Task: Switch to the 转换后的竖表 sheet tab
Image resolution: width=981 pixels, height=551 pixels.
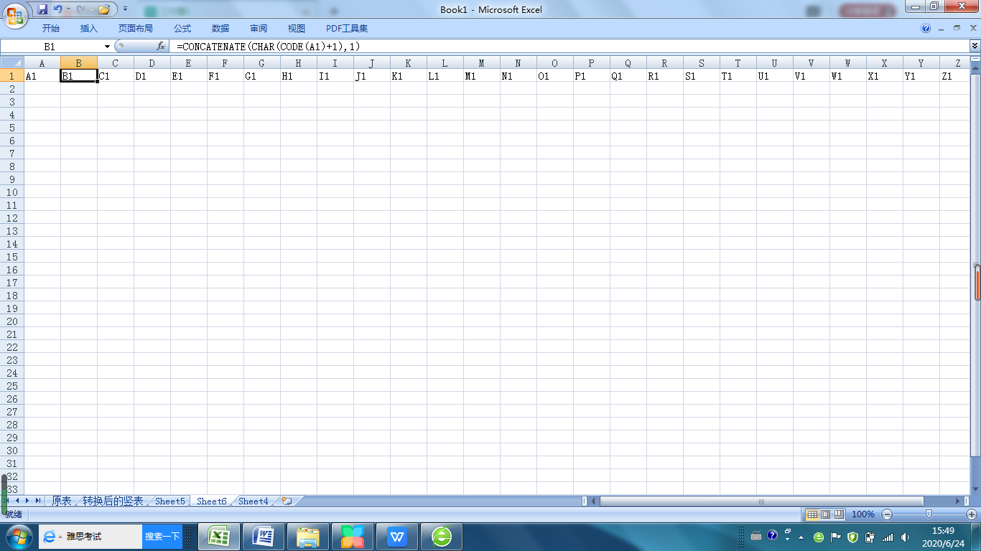Action: click(x=113, y=501)
